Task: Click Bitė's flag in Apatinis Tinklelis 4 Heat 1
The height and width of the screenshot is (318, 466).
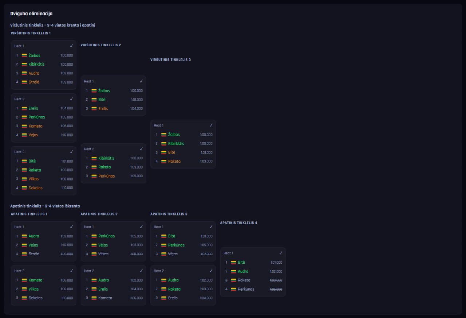Action: pyautogui.click(x=234, y=263)
